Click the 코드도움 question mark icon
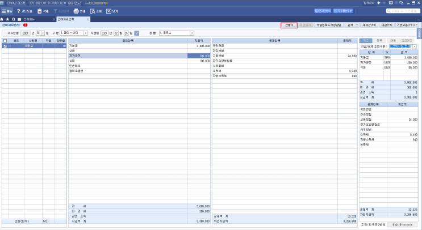Screen dimensions: 422x230 tap(18, 11)
